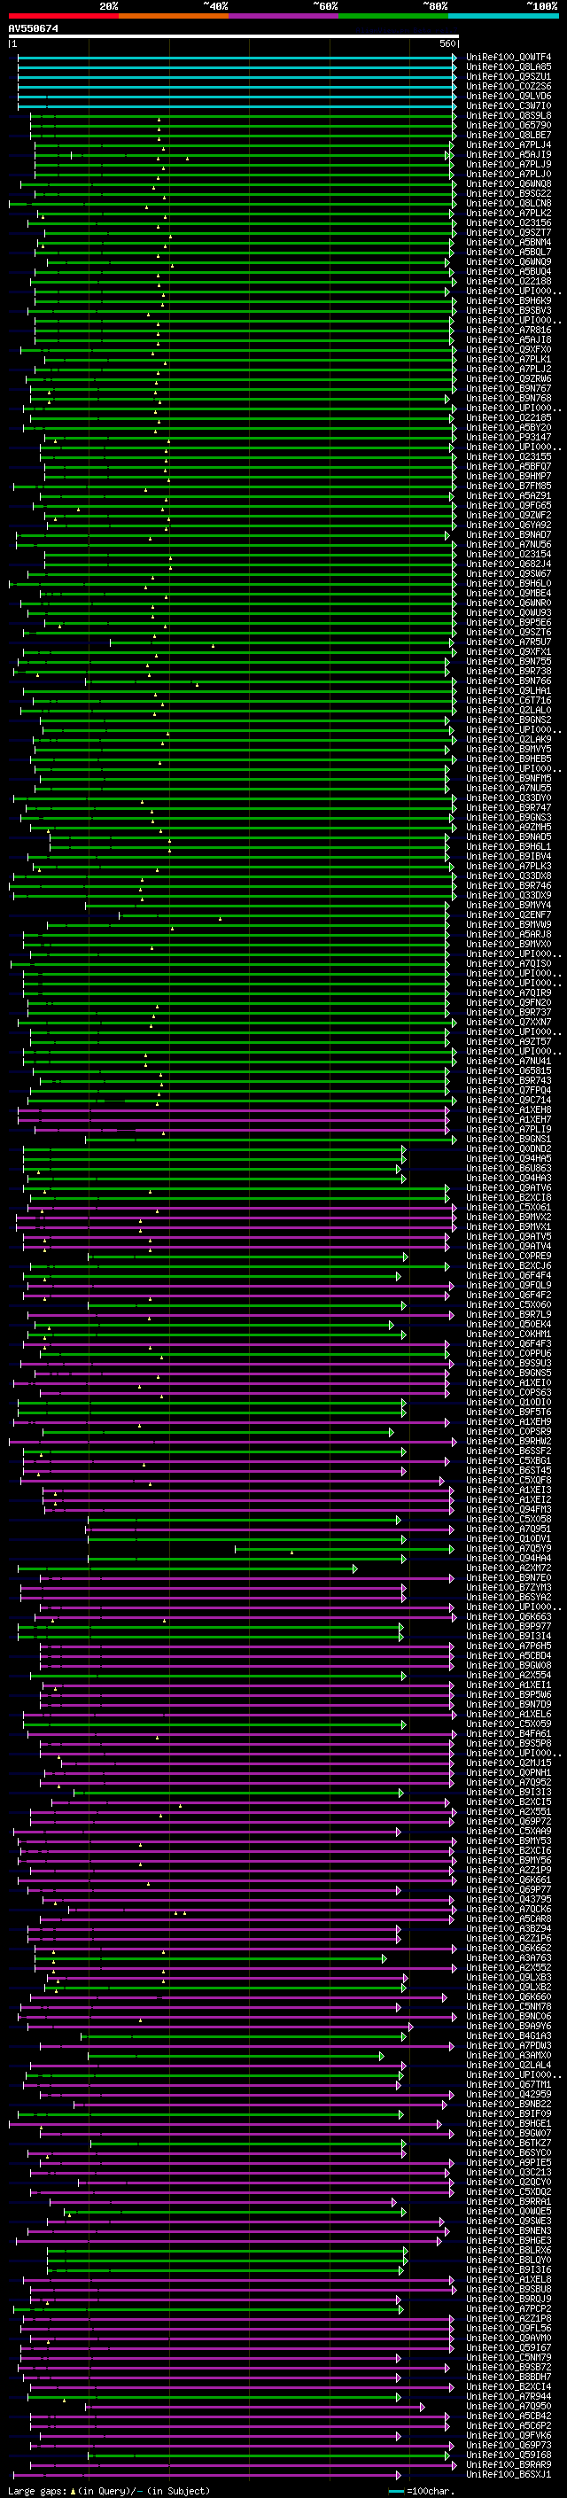Click the red 20% identity legend segment

[63, 16]
